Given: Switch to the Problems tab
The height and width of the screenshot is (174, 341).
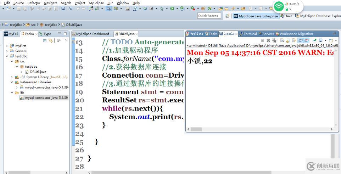Looking at the screenshot, I should pos(195,34).
